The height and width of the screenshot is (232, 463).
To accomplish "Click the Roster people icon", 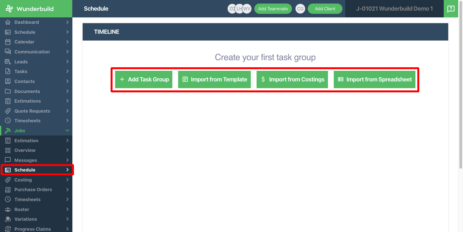I will coord(8,209).
